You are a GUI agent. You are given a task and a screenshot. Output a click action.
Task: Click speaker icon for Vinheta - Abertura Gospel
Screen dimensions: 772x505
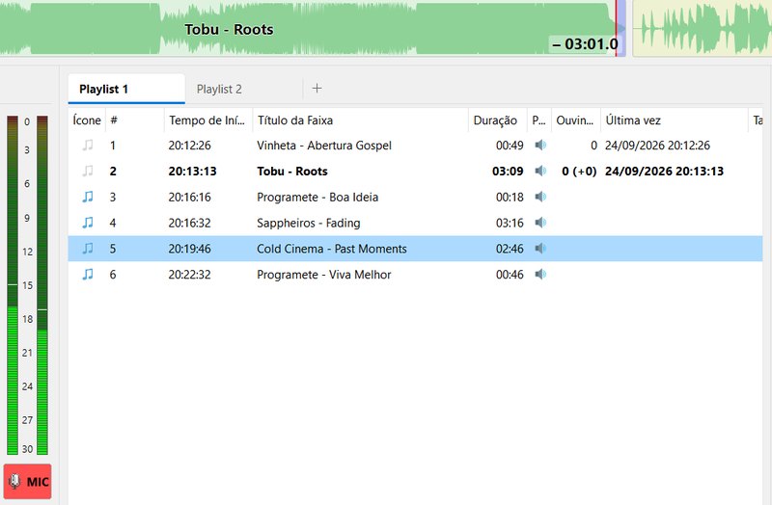pos(540,146)
